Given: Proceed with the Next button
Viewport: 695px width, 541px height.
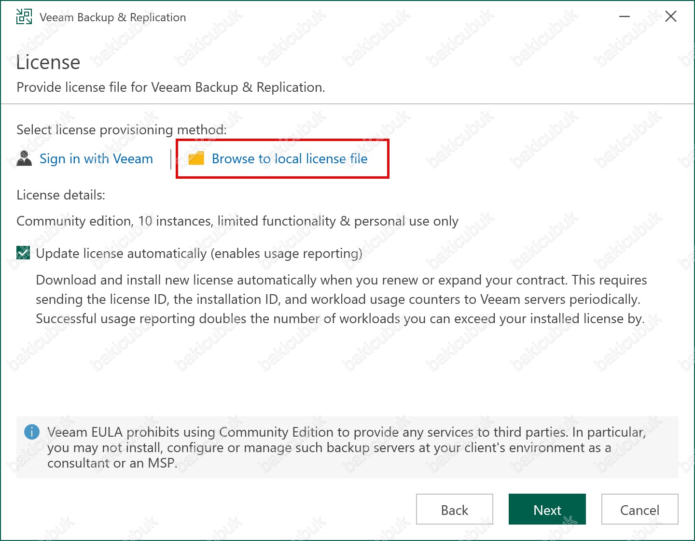Looking at the screenshot, I should 547,509.
